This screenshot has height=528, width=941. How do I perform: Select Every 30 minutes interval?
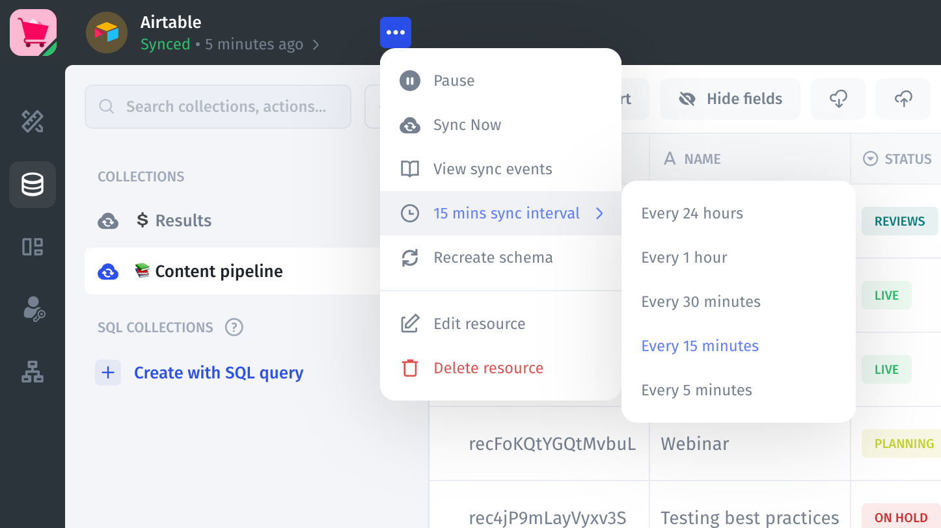tap(738, 302)
